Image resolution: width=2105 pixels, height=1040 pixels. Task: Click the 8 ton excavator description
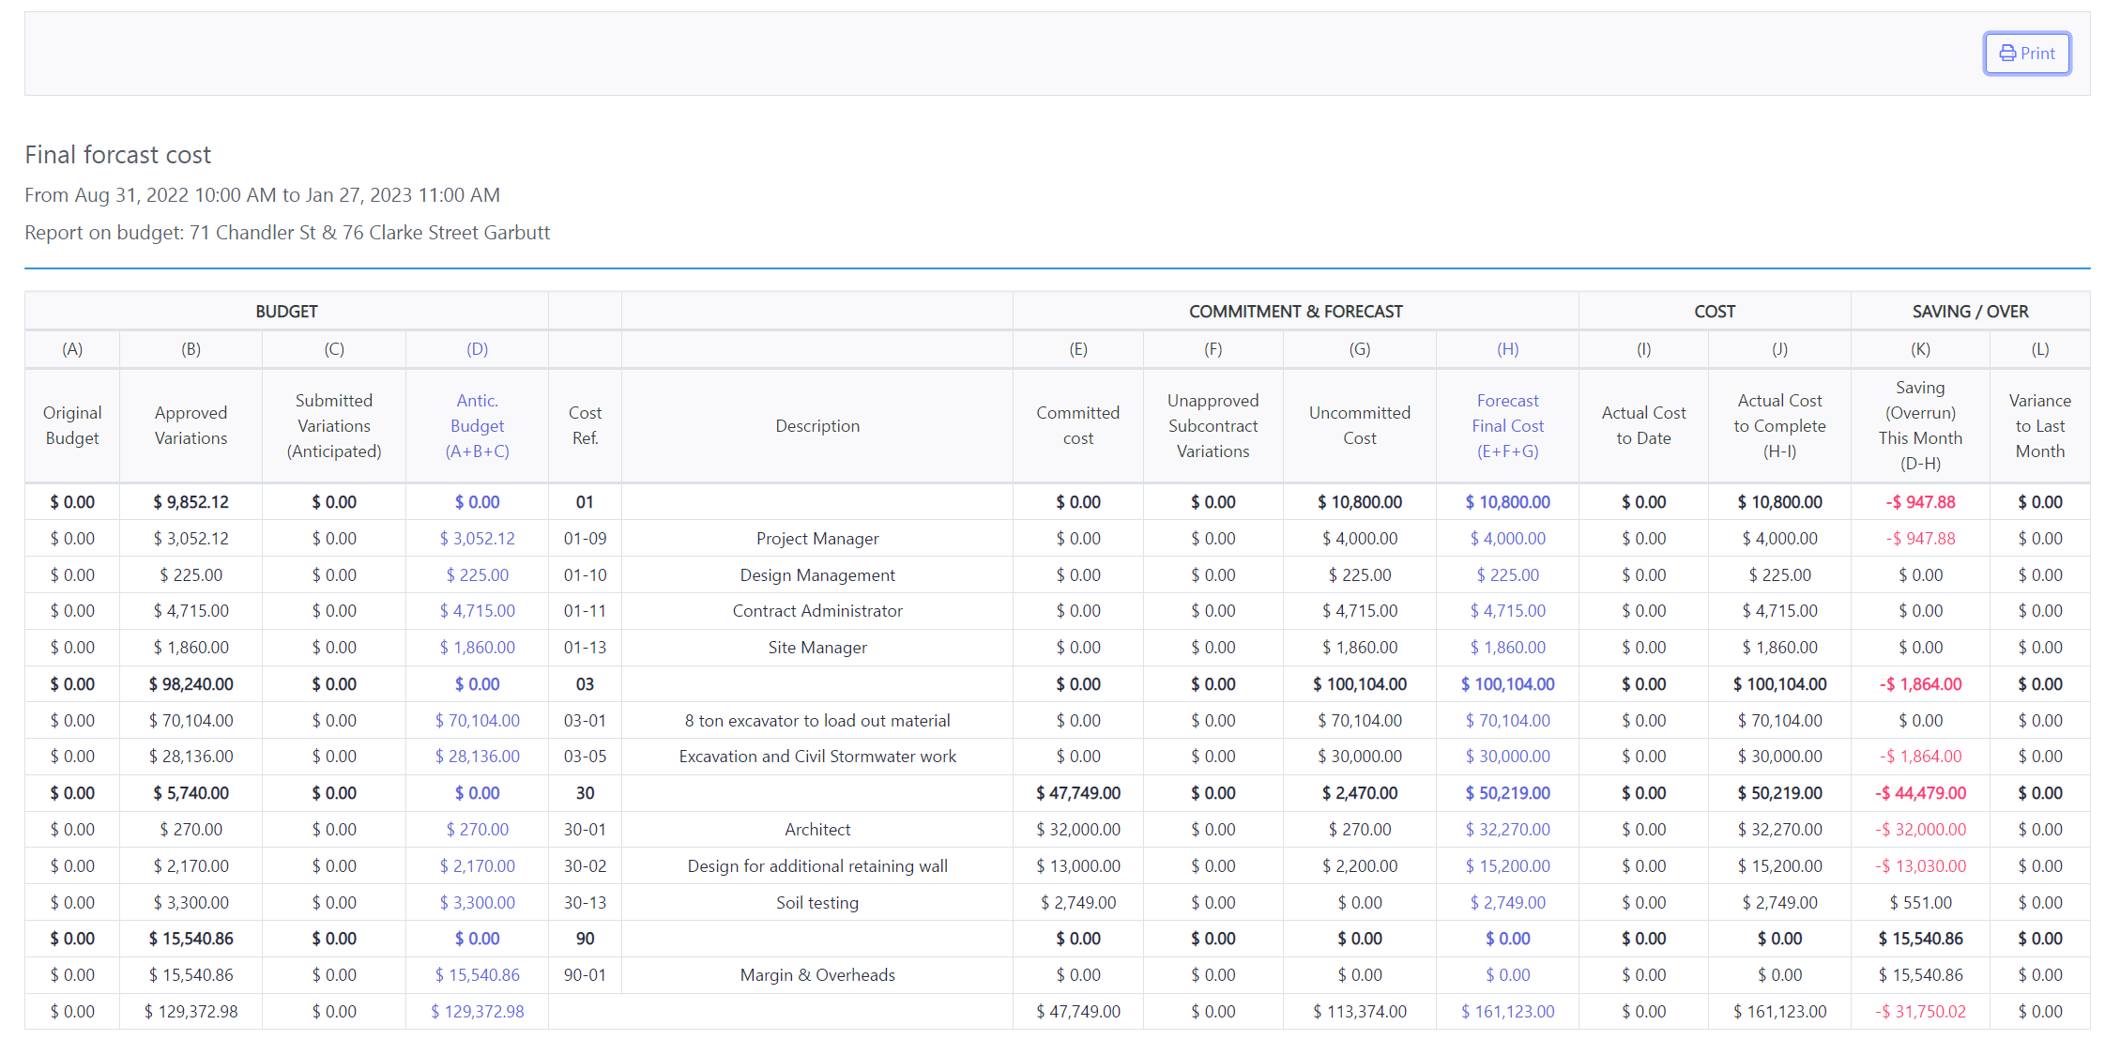pos(816,721)
